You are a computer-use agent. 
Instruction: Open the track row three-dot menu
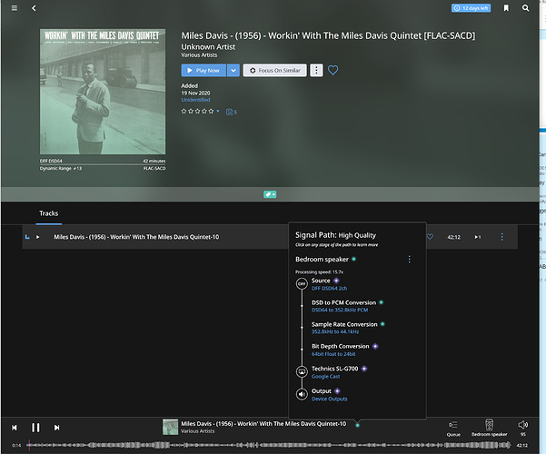(x=501, y=237)
